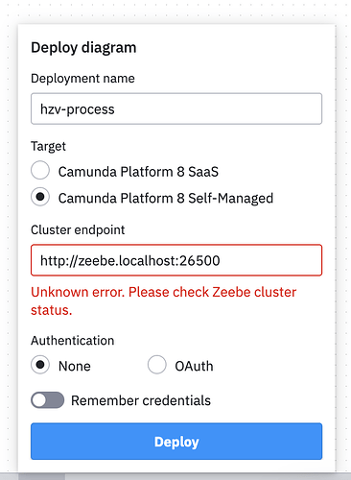Click the None option label text

[75, 366]
